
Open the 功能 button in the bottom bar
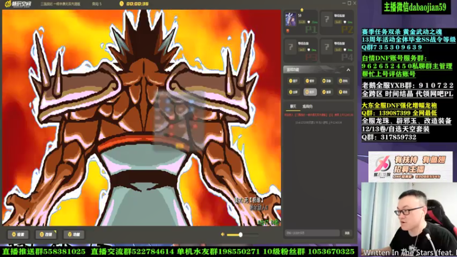click(74, 234)
